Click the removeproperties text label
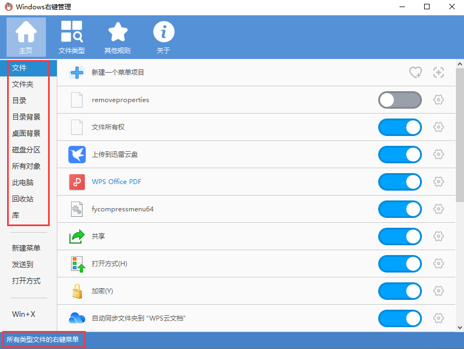 [x=120, y=100]
